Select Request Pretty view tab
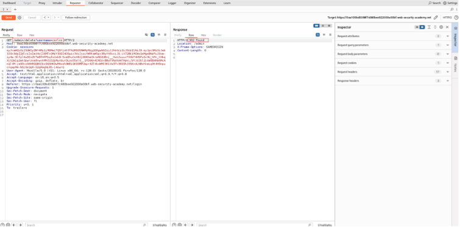The image size is (460, 227). coord(6,35)
